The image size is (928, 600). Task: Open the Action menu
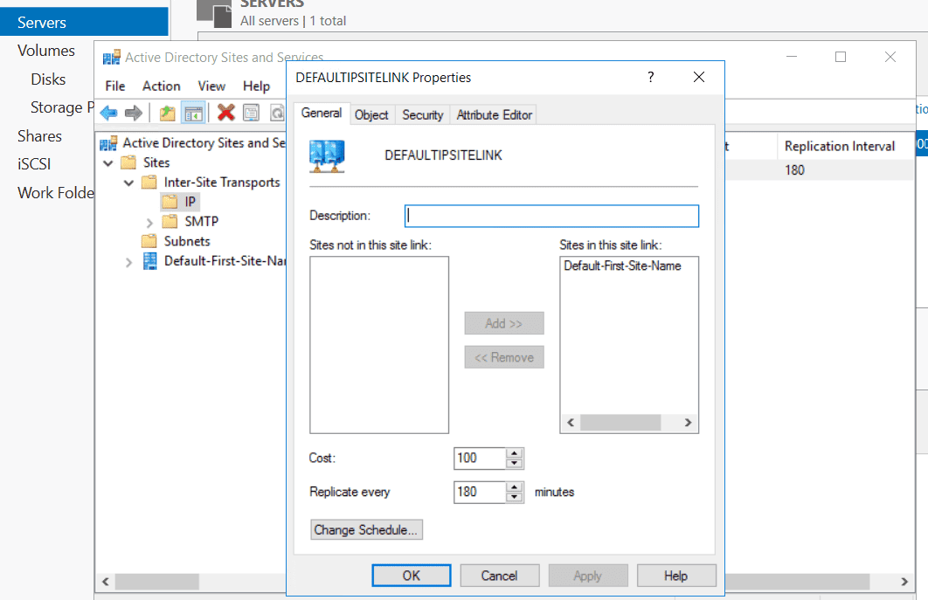coord(161,86)
